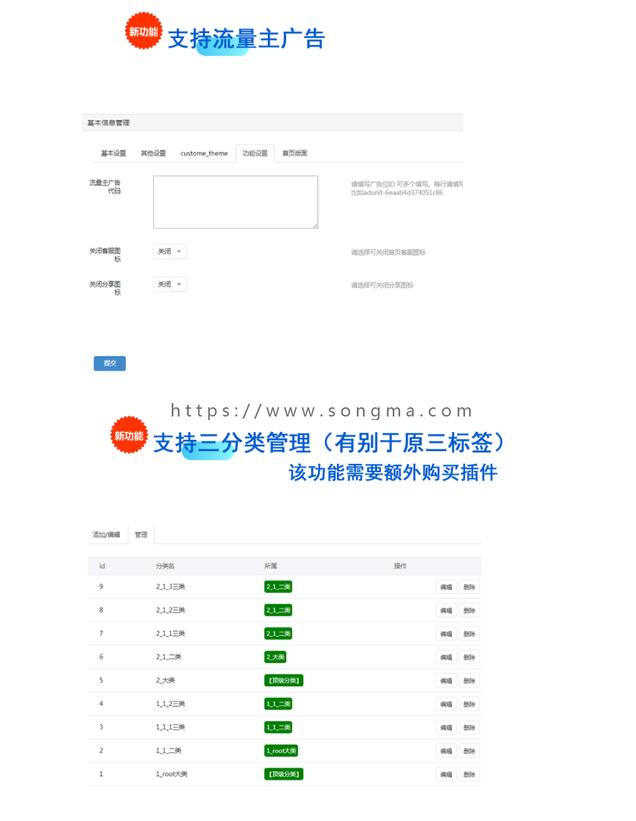Viewport: 636px width, 821px height.
Task: Click the green 2_大类 parent tag
Action: (x=276, y=657)
